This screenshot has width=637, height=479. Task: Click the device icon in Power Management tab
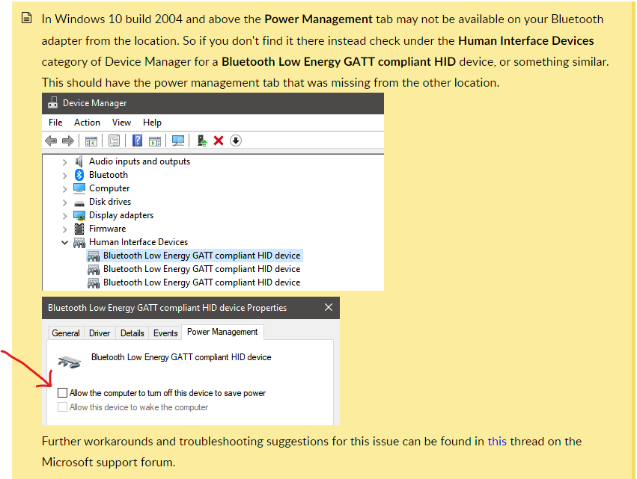[x=70, y=361]
